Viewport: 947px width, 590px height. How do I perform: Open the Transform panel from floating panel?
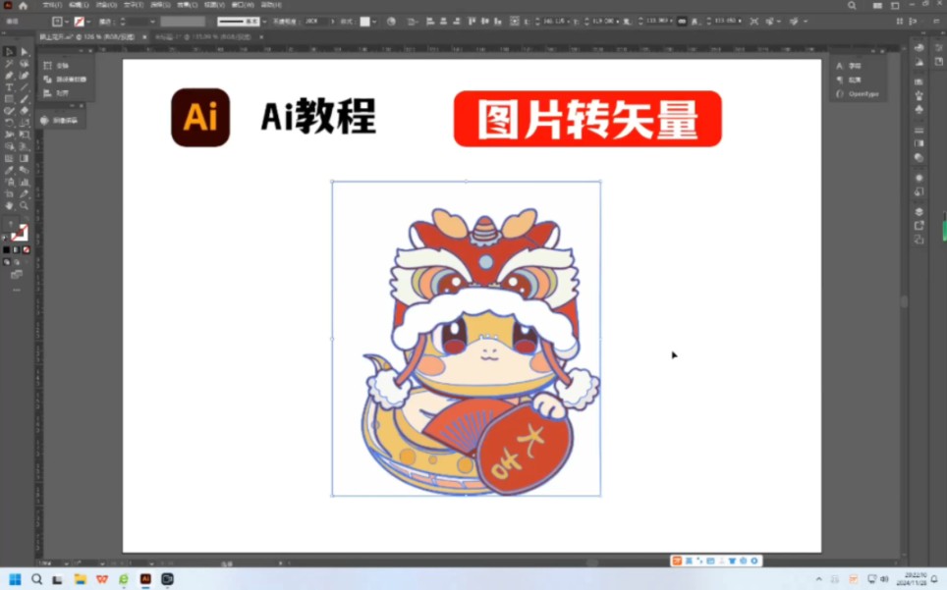(58, 66)
